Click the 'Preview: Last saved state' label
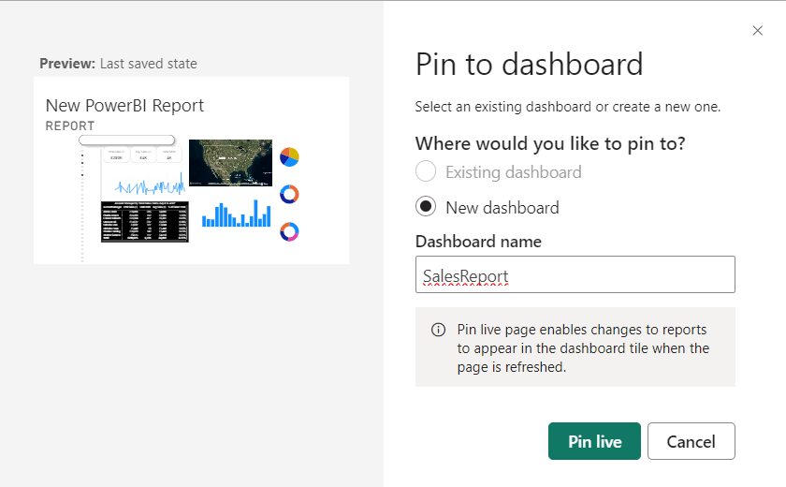The width and height of the screenshot is (786, 487). 118,64
